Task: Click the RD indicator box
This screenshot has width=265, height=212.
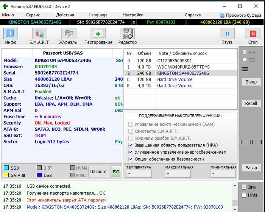Action: [x=257, y=142]
